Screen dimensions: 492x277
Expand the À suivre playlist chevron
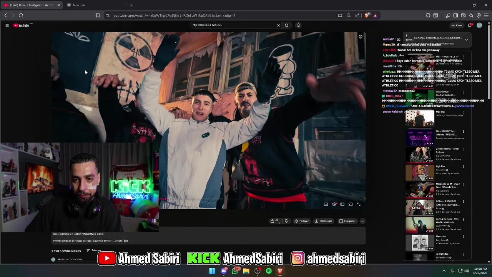[x=466, y=40]
